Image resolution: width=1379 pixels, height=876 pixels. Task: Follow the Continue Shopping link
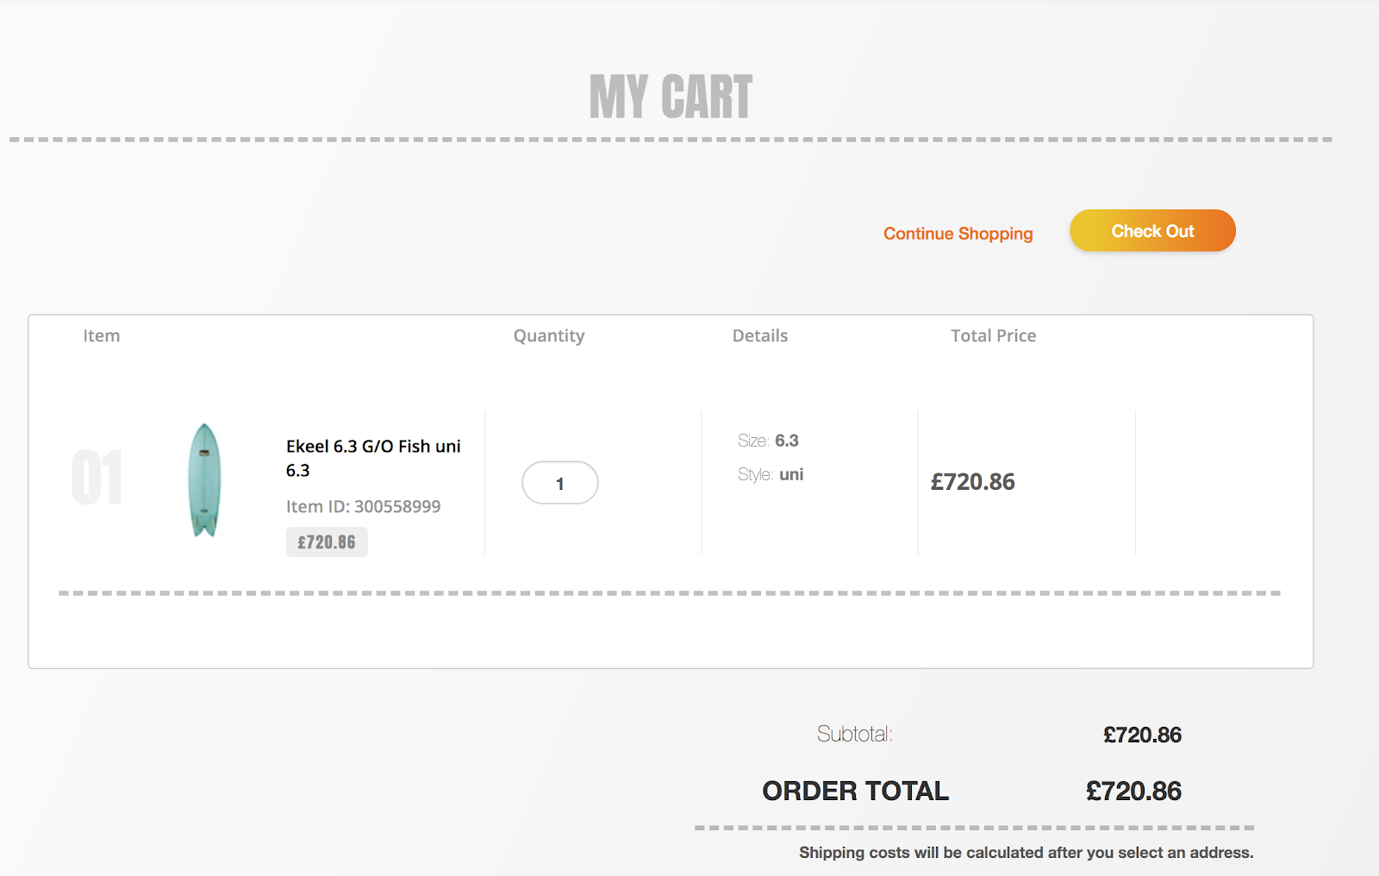click(x=958, y=234)
